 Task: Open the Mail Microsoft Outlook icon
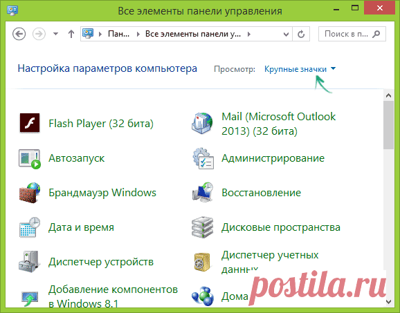point(202,123)
